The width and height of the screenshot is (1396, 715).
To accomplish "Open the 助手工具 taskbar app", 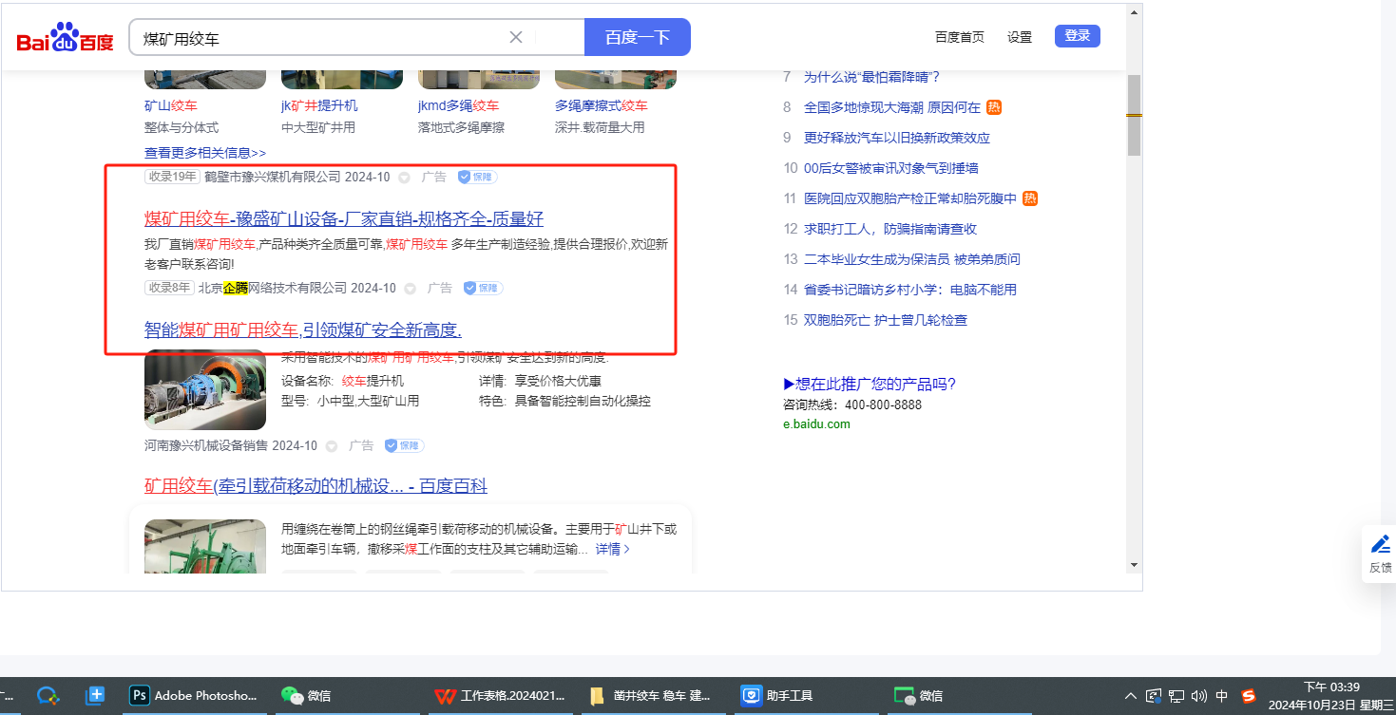I will pos(777,695).
